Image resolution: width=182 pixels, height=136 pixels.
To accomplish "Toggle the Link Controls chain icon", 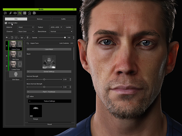I will pos(72,43).
